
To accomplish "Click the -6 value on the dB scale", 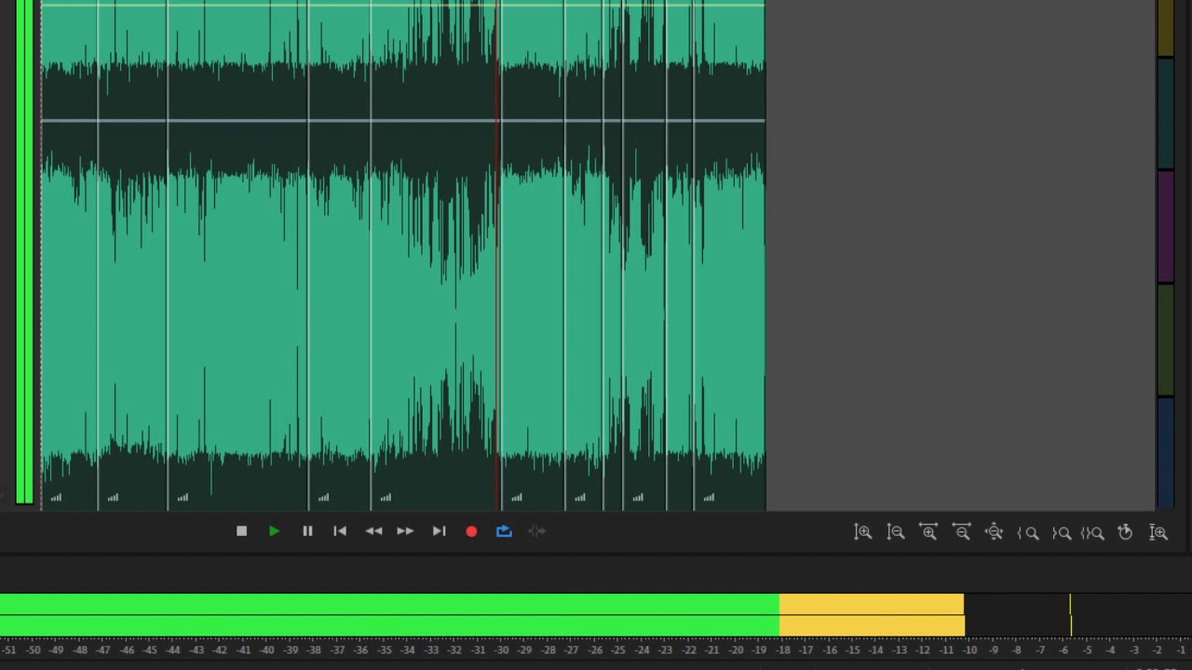I will [x=1063, y=650].
